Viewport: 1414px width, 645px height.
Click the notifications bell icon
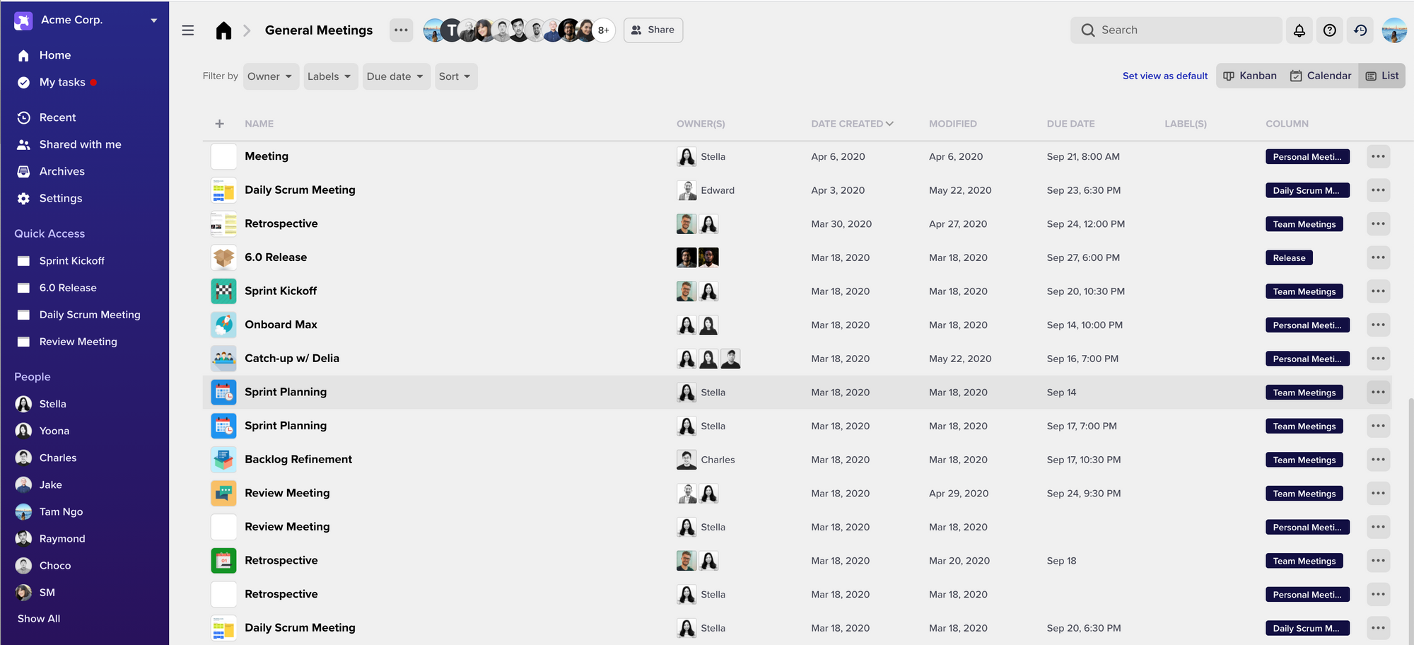tap(1299, 30)
